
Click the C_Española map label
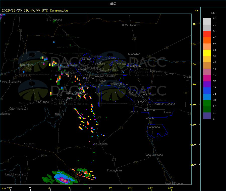click(x=108, y=58)
